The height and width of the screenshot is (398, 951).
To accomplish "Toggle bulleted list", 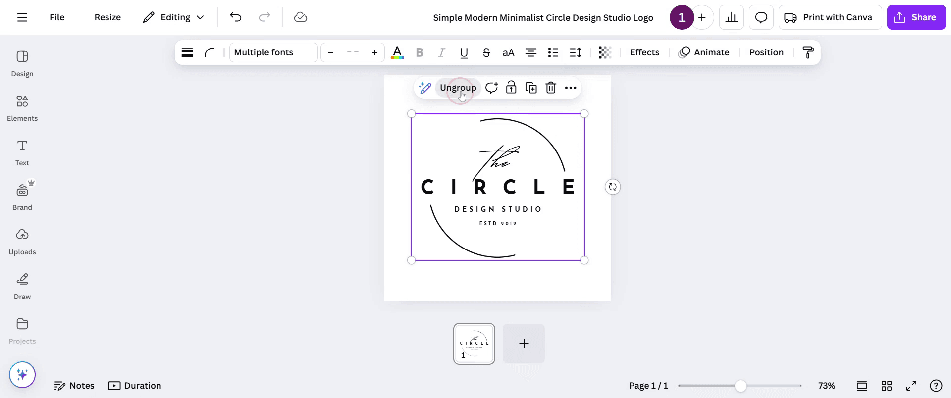I will (x=553, y=52).
